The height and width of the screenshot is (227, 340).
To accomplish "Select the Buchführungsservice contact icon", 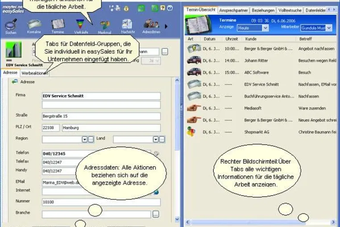I will (x=194, y=96).
